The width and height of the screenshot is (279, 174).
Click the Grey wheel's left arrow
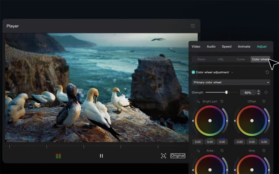click(235, 170)
